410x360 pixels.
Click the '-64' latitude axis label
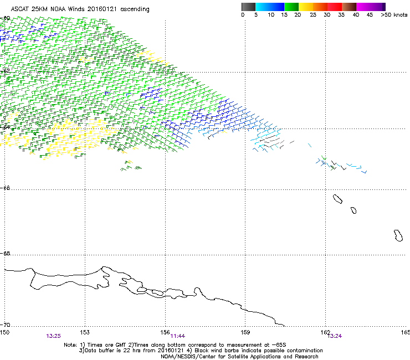click(6, 127)
